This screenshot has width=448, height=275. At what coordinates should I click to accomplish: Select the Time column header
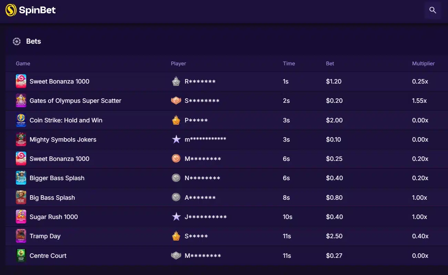tap(289, 64)
